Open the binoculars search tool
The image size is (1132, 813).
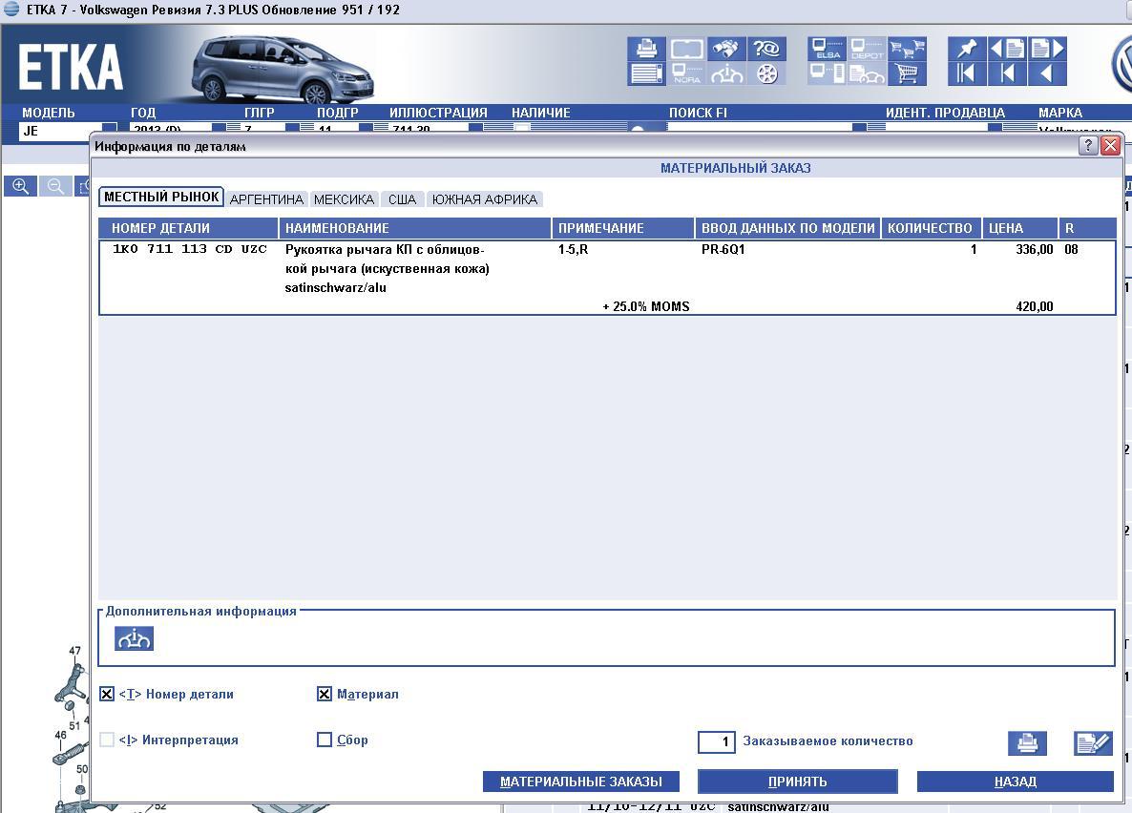click(726, 49)
